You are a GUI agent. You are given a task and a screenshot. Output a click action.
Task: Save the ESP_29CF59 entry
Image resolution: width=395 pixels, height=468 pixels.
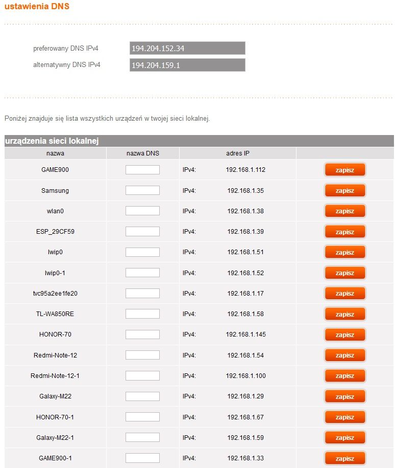[344, 232]
